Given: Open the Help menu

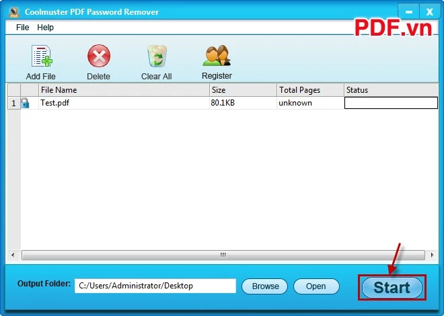Looking at the screenshot, I should 45,28.
